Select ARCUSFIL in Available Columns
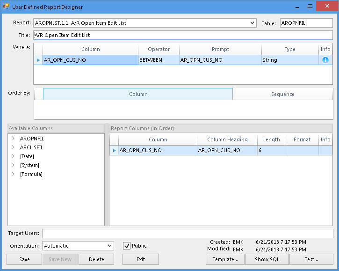 [31, 147]
